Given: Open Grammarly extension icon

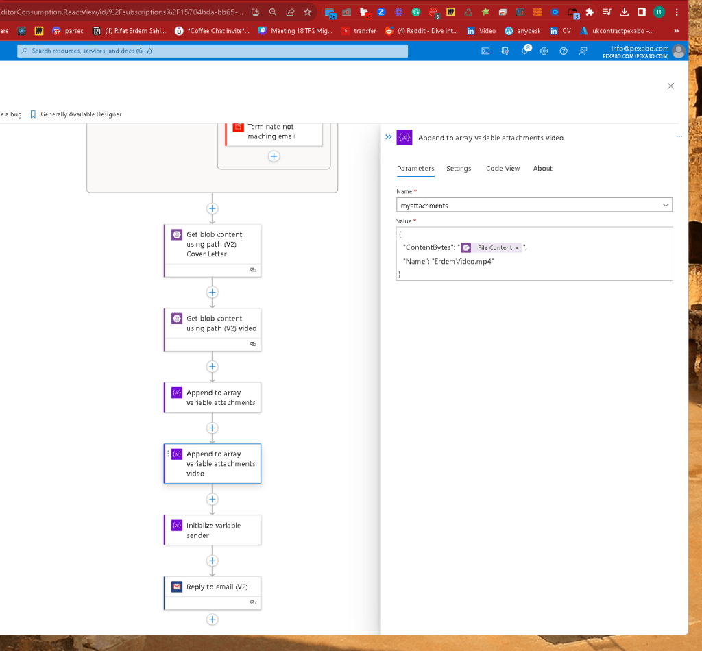Looking at the screenshot, I should [416, 12].
